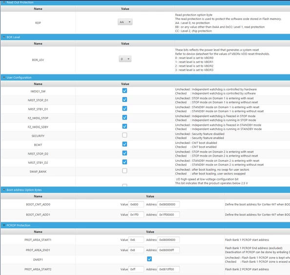Screen dimensions: 290x275
Task: Collapse the Read Out Protection section
Action: [4, 2]
